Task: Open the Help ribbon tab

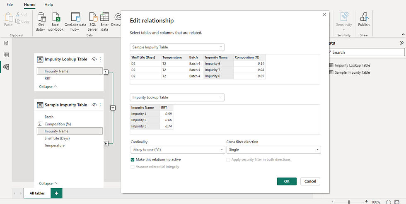Action: pyautogui.click(x=49, y=5)
